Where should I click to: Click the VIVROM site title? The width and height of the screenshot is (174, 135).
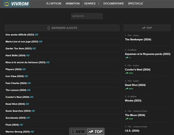pos(20,4)
